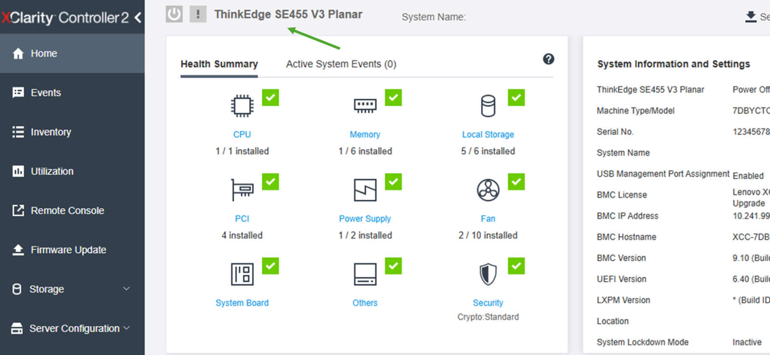This screenshot has height=355, width=770.
Task: Click the green check status for Memory
Action: pyautogui.click(x=393, y=98)
